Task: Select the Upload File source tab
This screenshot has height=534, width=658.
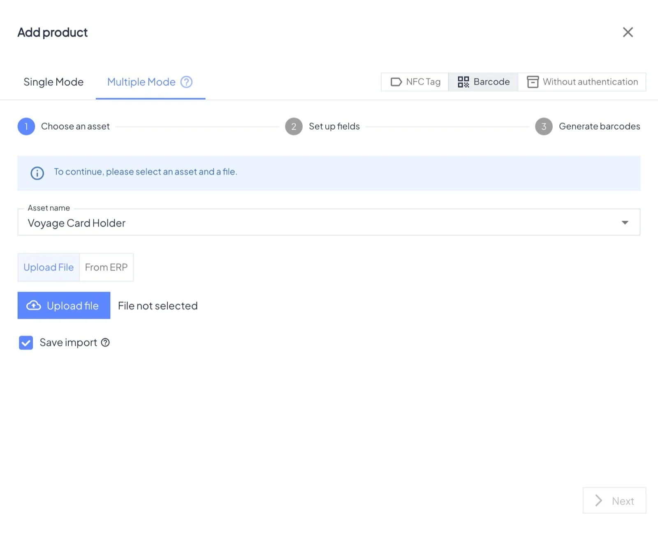Action: pyautogui.click(x=49, y=267)
